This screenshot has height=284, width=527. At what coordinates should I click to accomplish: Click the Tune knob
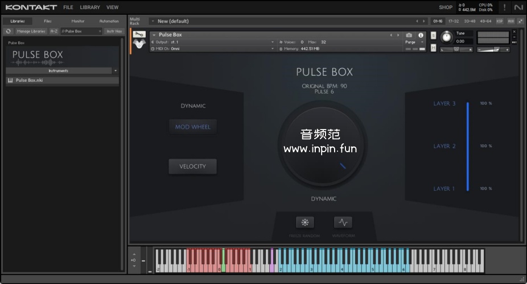point(446,36)
